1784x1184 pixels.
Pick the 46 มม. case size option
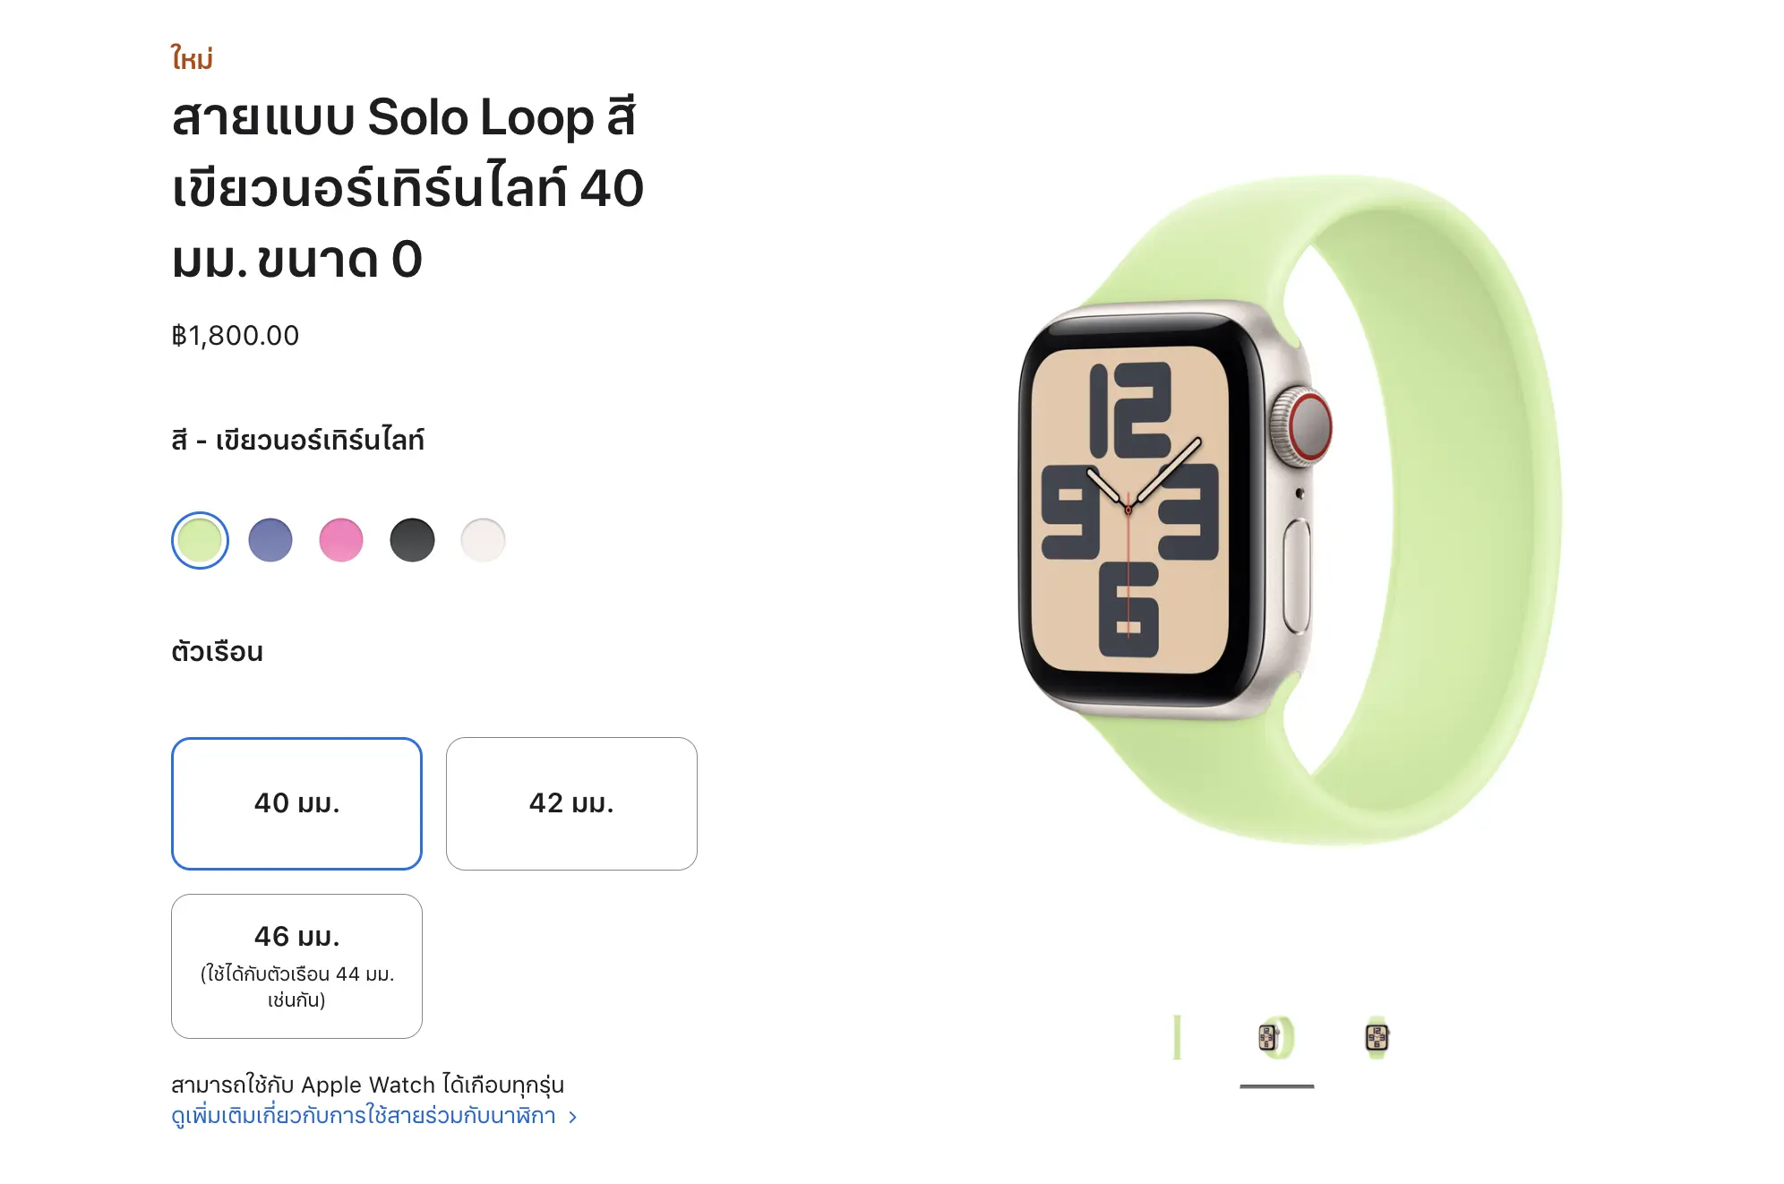pyautogui.click(x=296, y=965)
